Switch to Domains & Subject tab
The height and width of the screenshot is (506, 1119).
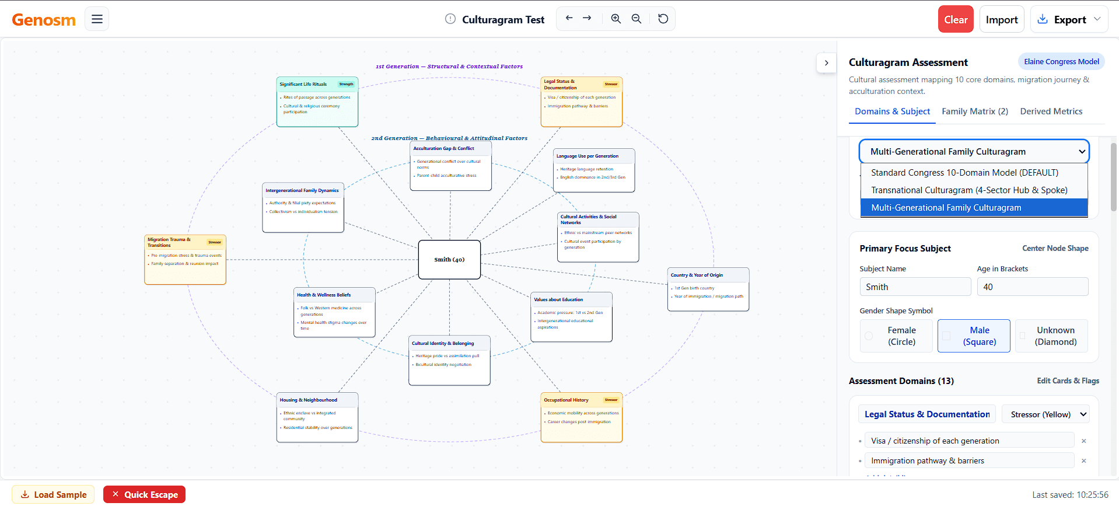(892, 111)
